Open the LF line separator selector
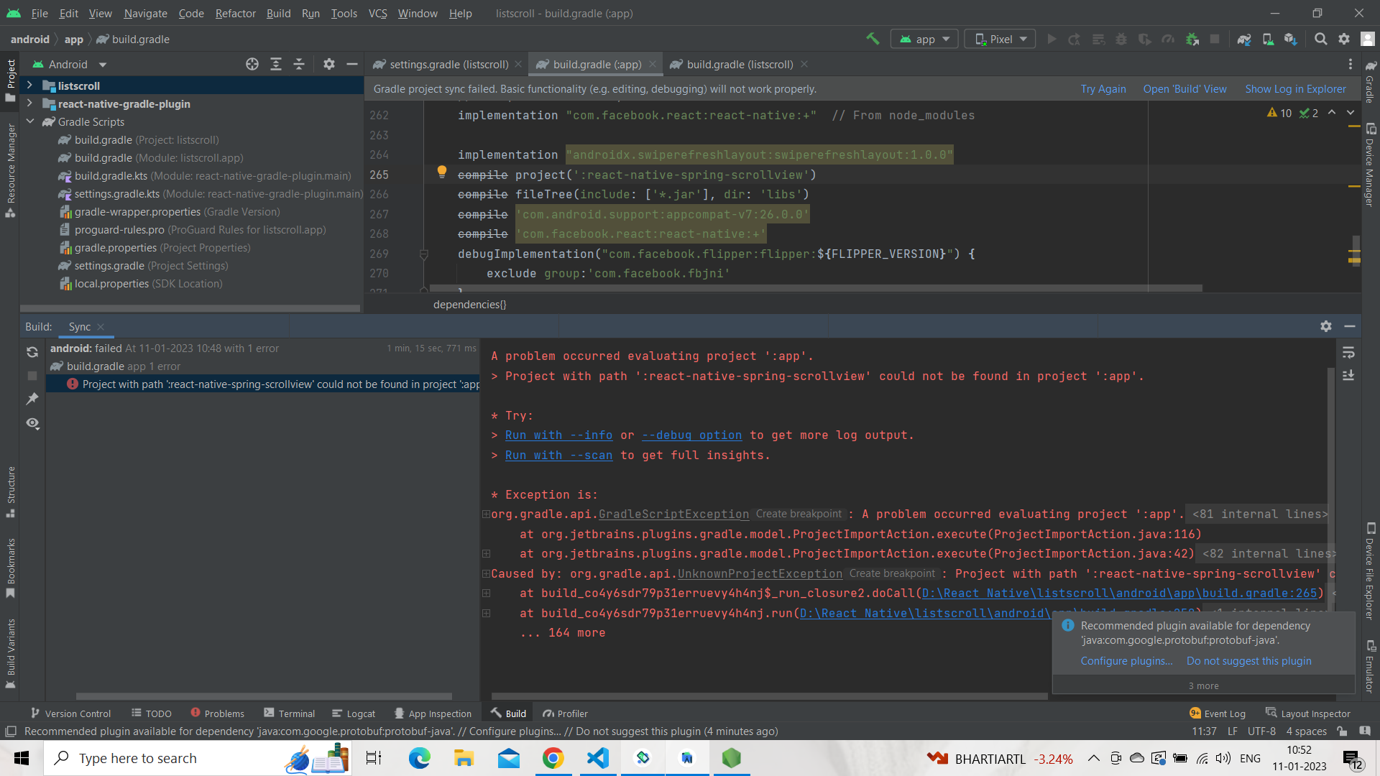The width and height of the screenshot is (1380, 776). (1232, 731)
